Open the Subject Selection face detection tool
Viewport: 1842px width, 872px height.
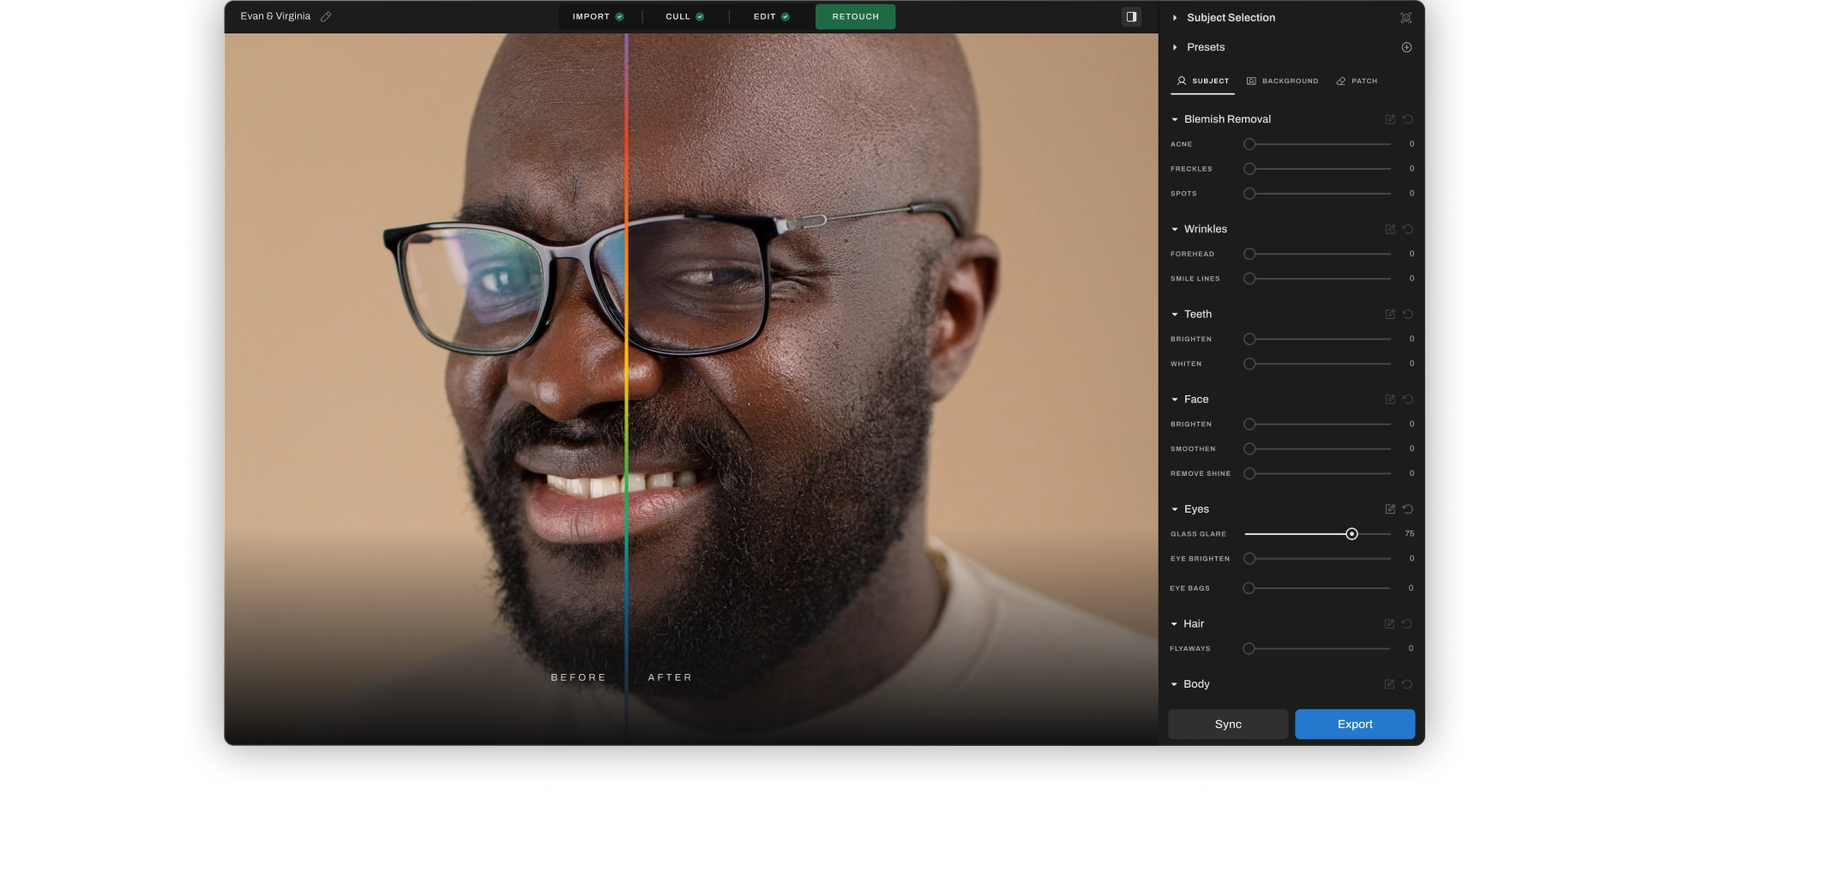[x=1405, y=17]
